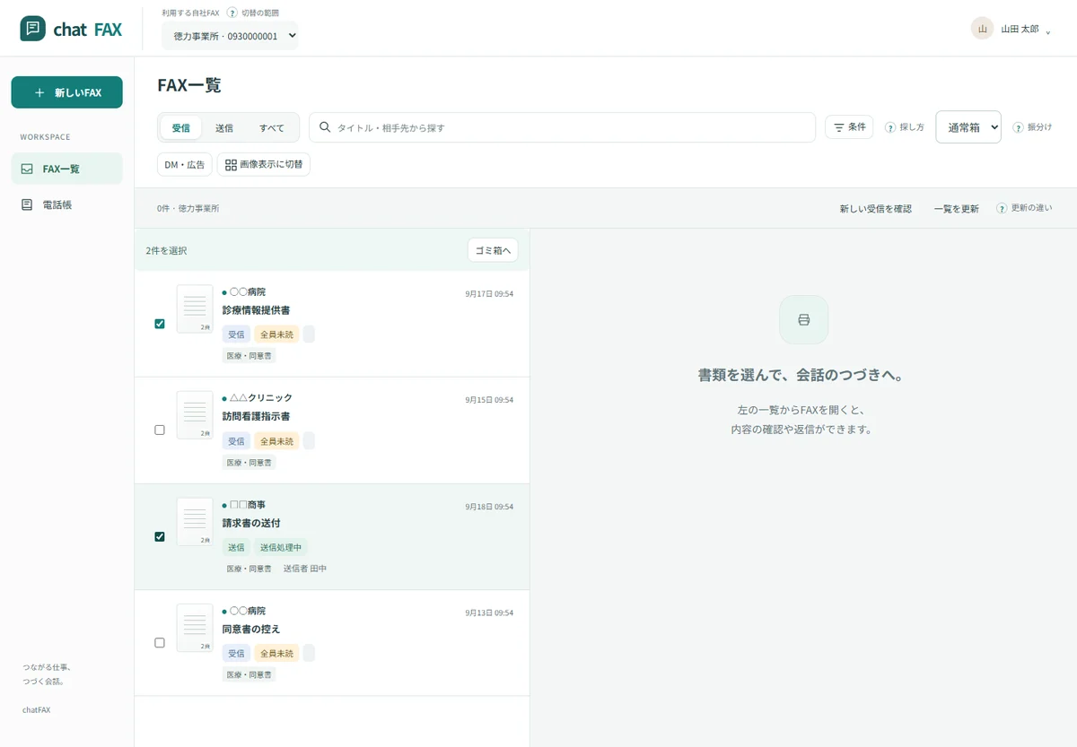This screenshot has width=1077, height=747.
Task: Click the 9月15日 09:54 timestamp
Action: (x=489, y=400)
